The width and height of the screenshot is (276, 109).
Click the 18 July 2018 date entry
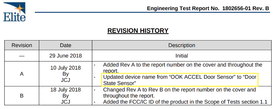point(65,90)
